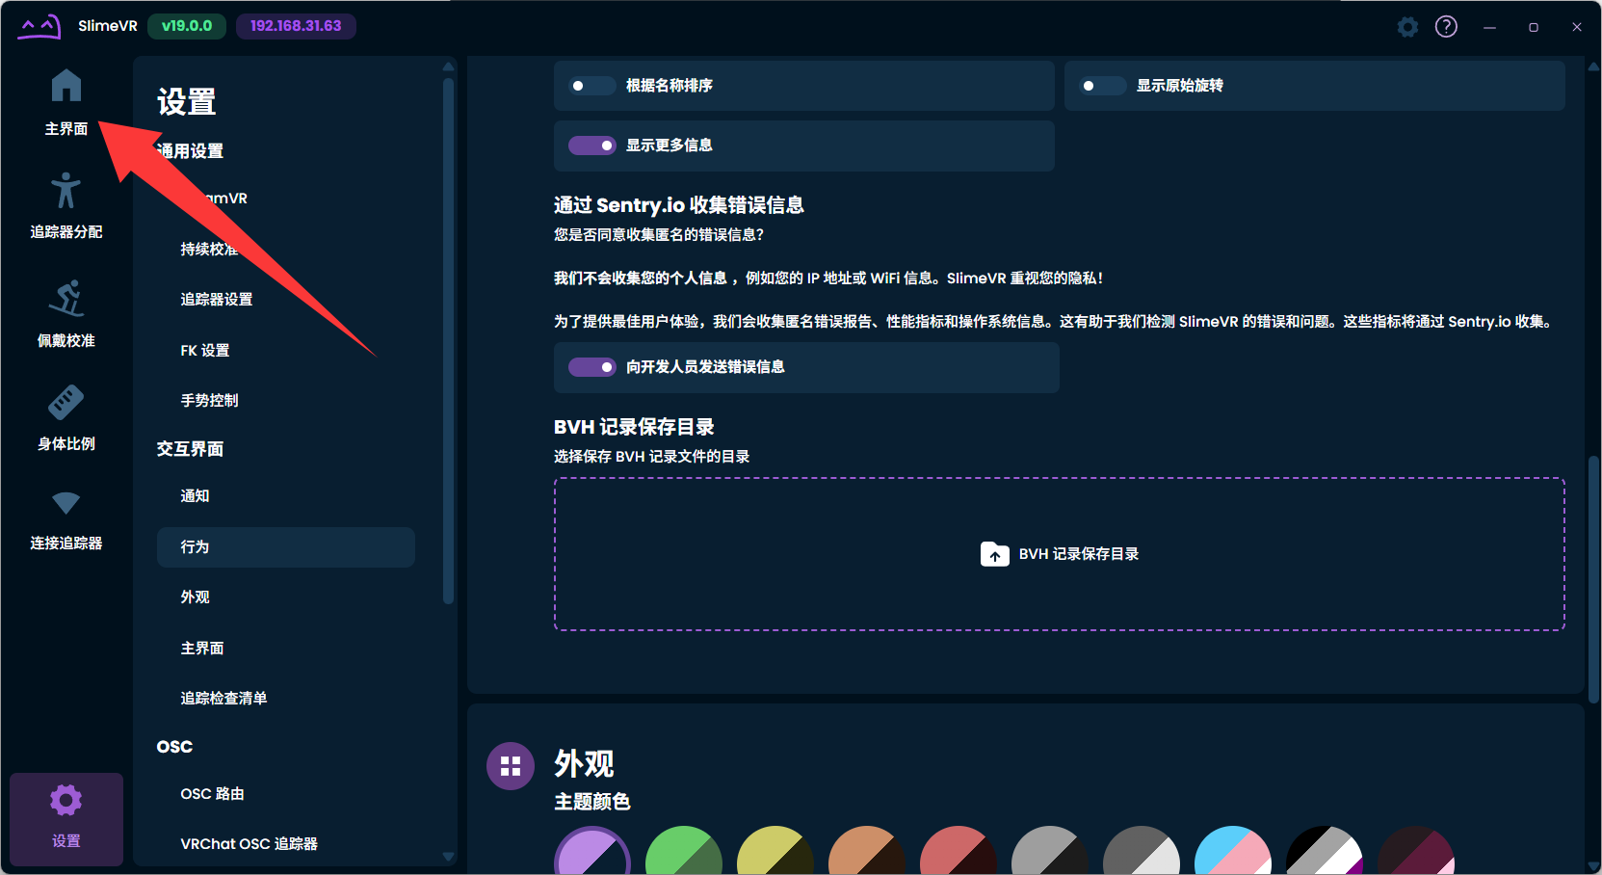
Task: Select the green theme color swatch
Action: click(684, 850)
